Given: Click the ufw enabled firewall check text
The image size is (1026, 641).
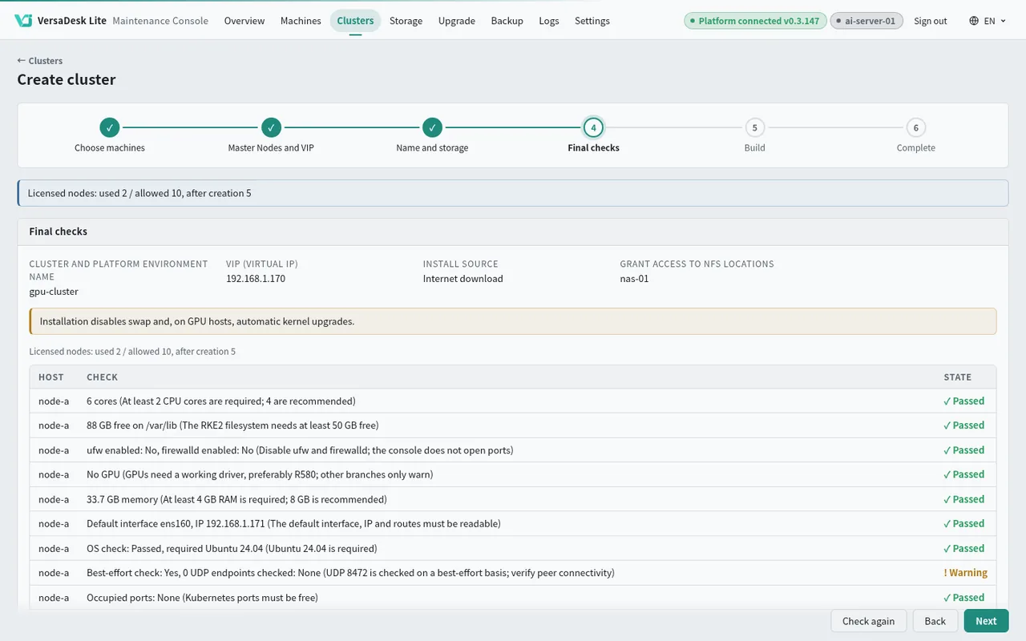Looking at the screenshot, I should [x=300, y=450].
